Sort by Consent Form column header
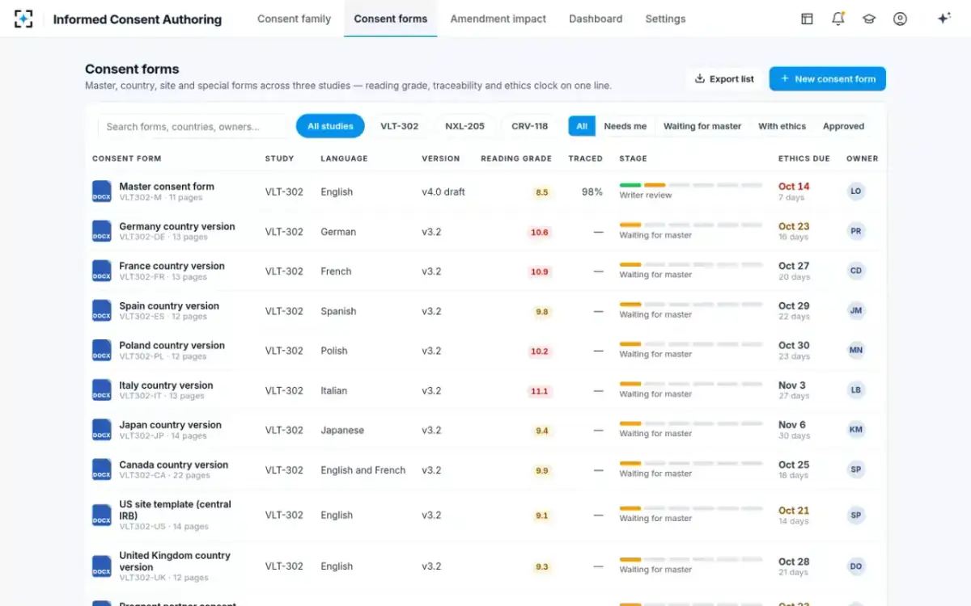This screenshot has height=606, width=971. (127, 158)
